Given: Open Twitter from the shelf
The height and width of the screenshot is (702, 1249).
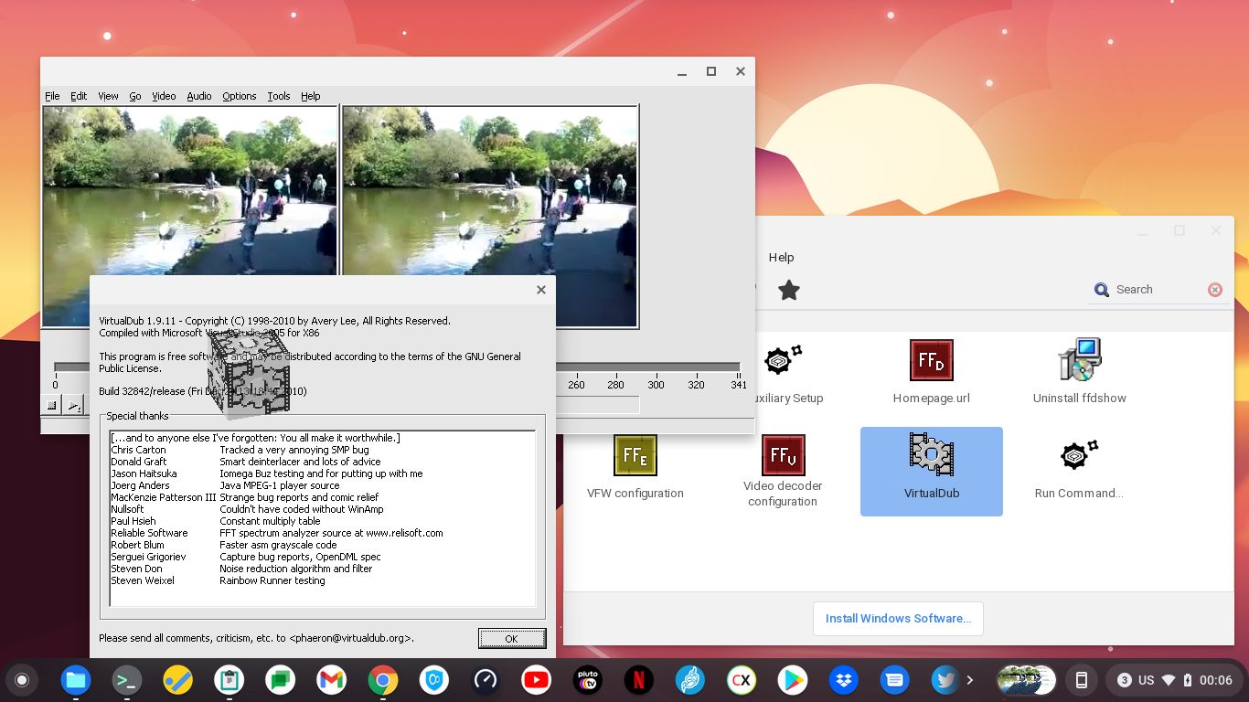Looking at the screenshot, I should pos(945,680).
